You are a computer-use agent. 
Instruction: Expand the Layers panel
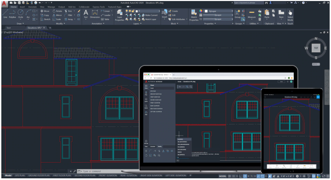(x=137, y=24)
